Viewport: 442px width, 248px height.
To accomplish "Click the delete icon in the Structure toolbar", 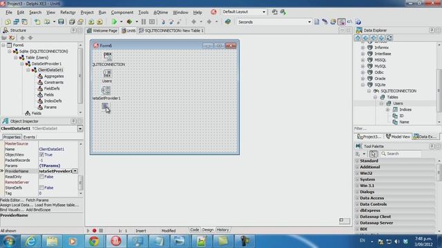I will click(12, 38).
